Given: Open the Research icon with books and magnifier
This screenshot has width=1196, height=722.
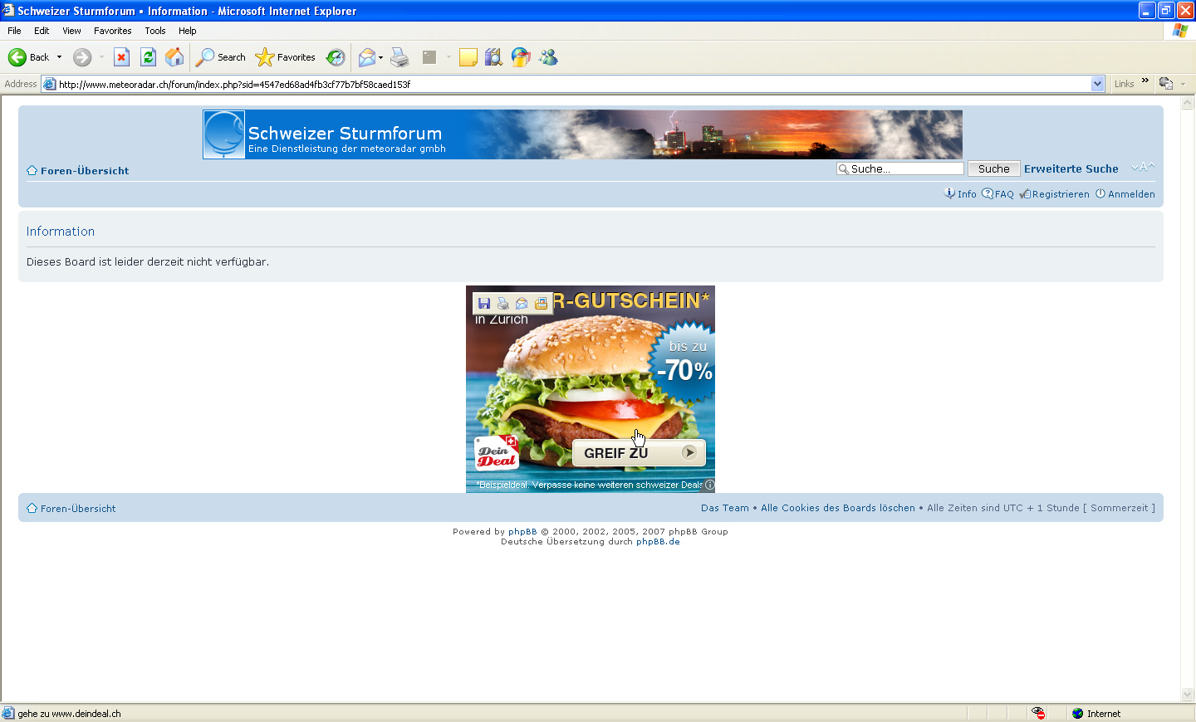Looking at the screenshot, I should [x=493, y=57].
